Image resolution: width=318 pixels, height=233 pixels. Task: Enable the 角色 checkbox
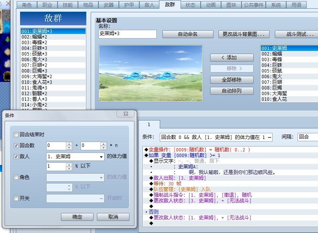[x=16, y=177]
